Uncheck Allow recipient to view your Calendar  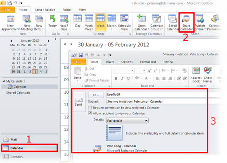pyautogui.click(x=90, y=113)
